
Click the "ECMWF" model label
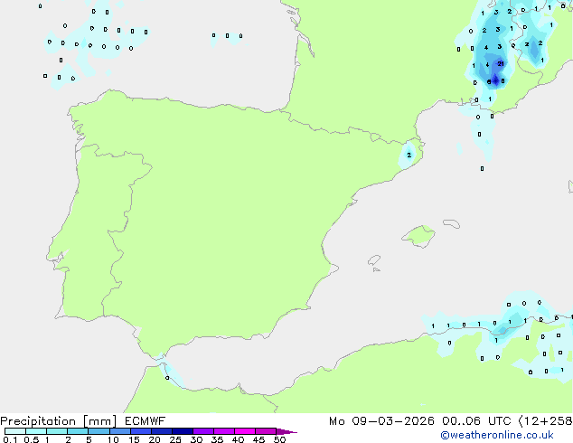145,421
